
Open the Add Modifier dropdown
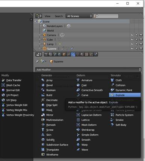click(88, 70)
